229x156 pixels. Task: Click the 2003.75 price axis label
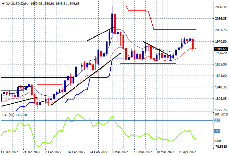point(221,30)
